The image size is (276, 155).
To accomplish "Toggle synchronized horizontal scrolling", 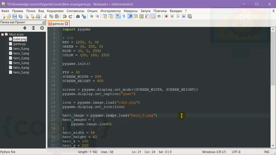I will click(110, 16).
